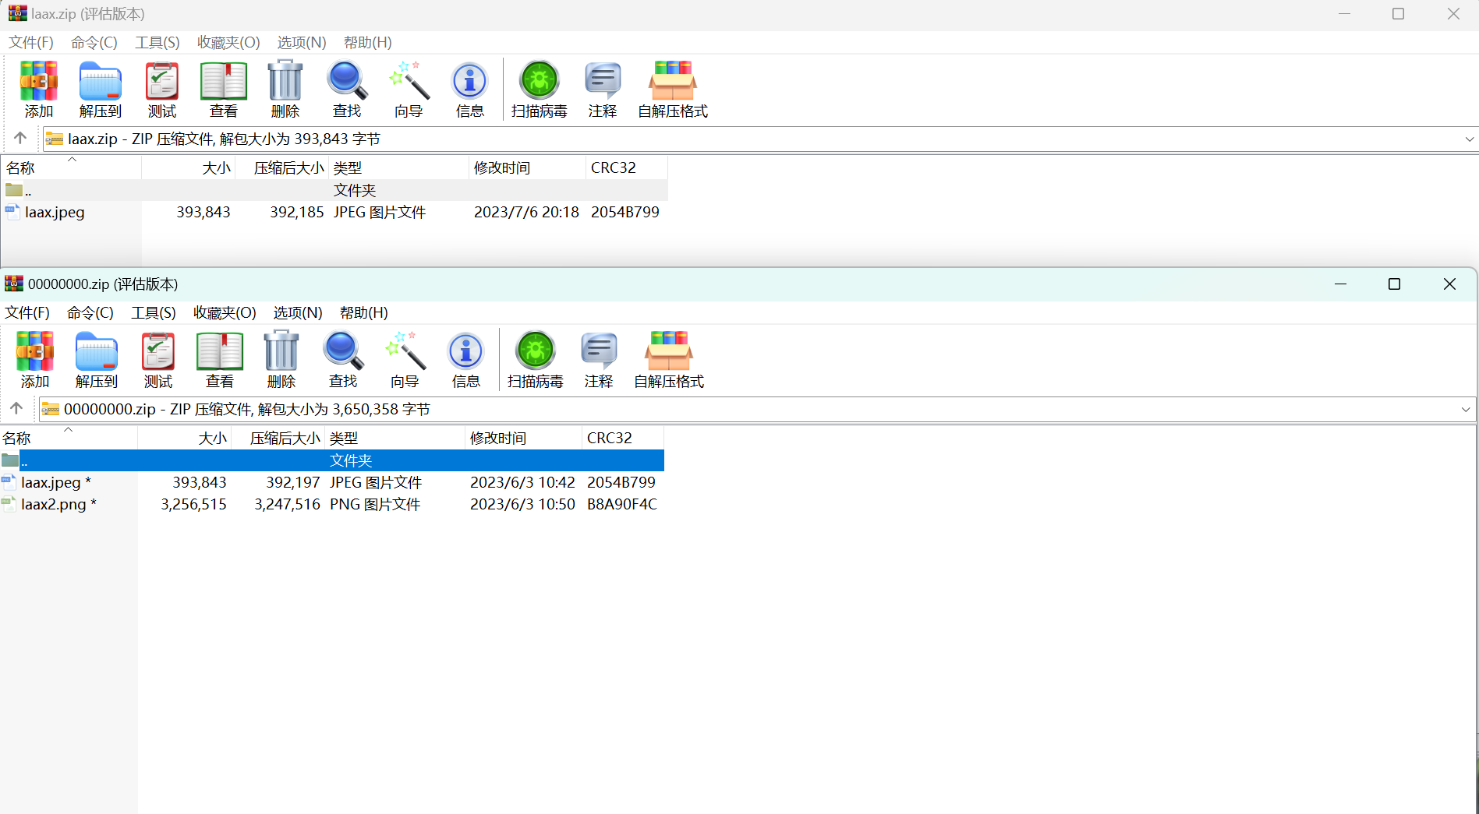Image resolution: width=1479 pixels, height=814 pixels.
Task: Click Extract To (解压到) in 00000000.zip window
Action: (x=97, y=359)
